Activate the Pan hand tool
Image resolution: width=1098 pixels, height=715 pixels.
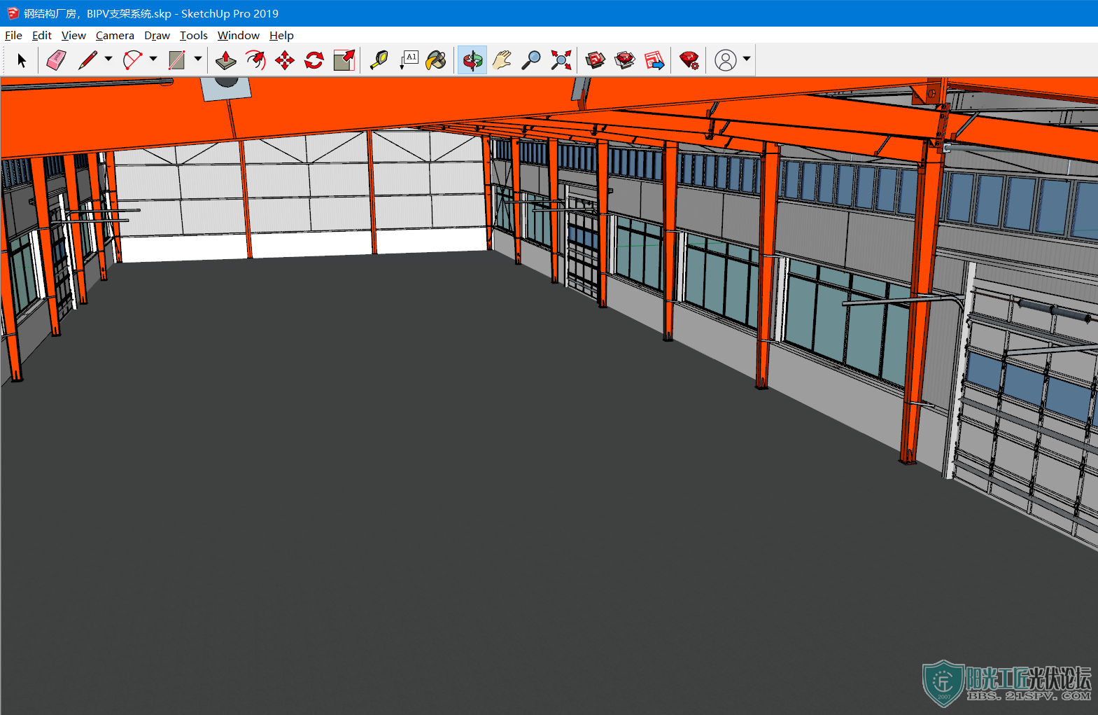tap(502, 61)
